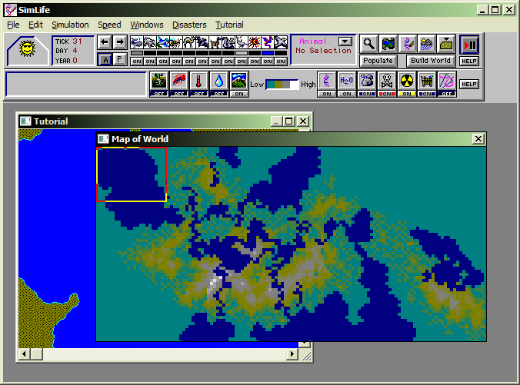The image size is (520, 385).
Task: Open the Tutorial menu
Action: pyautogui.click(x=229, y=25)
